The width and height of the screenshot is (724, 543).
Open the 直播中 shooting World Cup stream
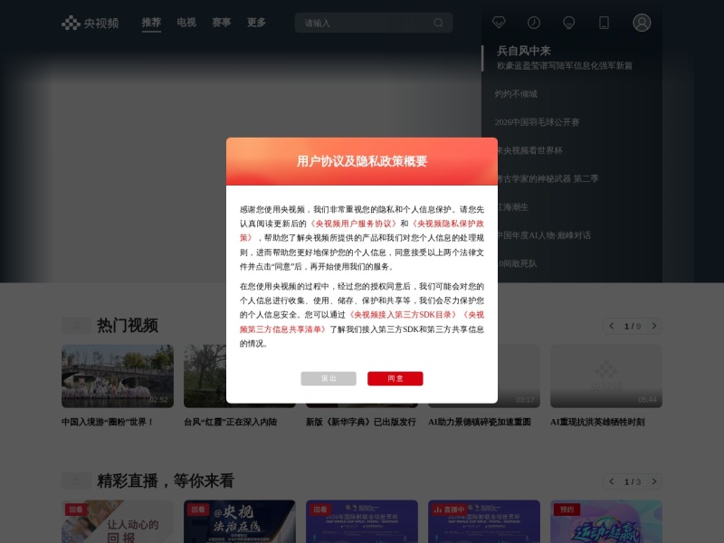(x=484, y=522)
